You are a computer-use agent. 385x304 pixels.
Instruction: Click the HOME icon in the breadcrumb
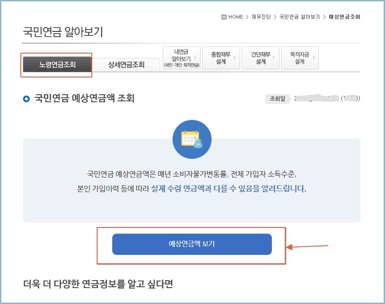click(224, 17)
